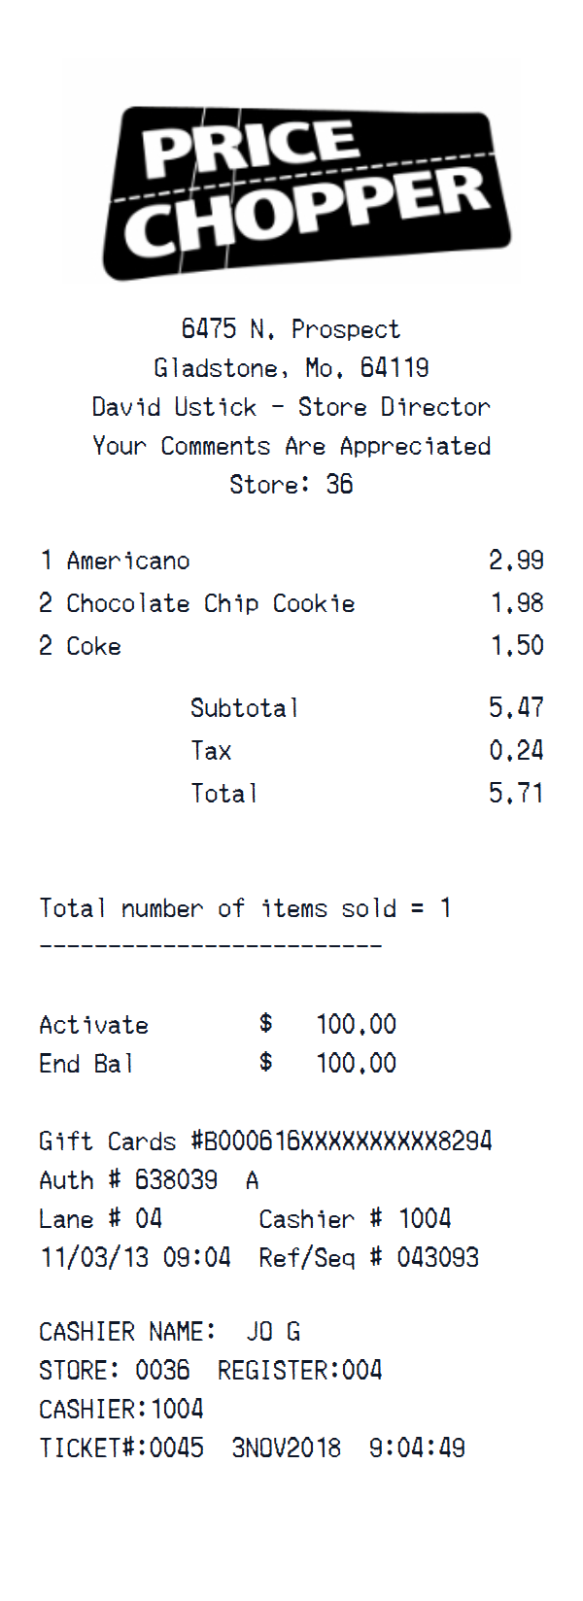
Task: Click the Store: 36 line
Action: [291, 484]
